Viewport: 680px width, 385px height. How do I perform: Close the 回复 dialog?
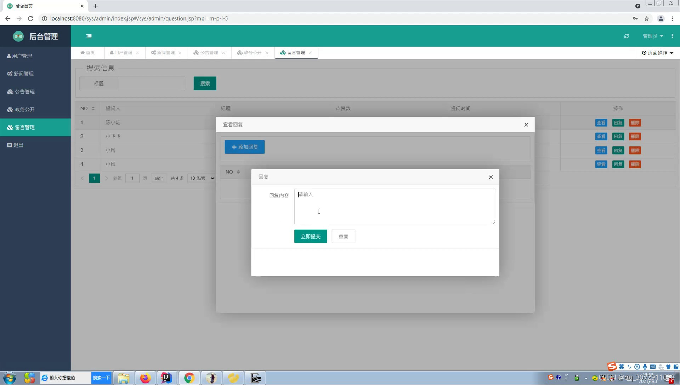pos(491,177)
